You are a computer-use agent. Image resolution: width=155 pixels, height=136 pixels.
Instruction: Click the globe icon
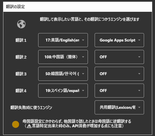21,24
